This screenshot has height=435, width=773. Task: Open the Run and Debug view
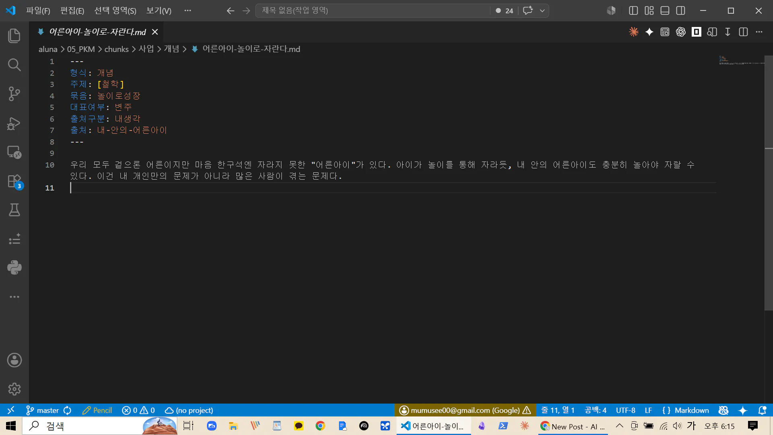coord(14,123)
